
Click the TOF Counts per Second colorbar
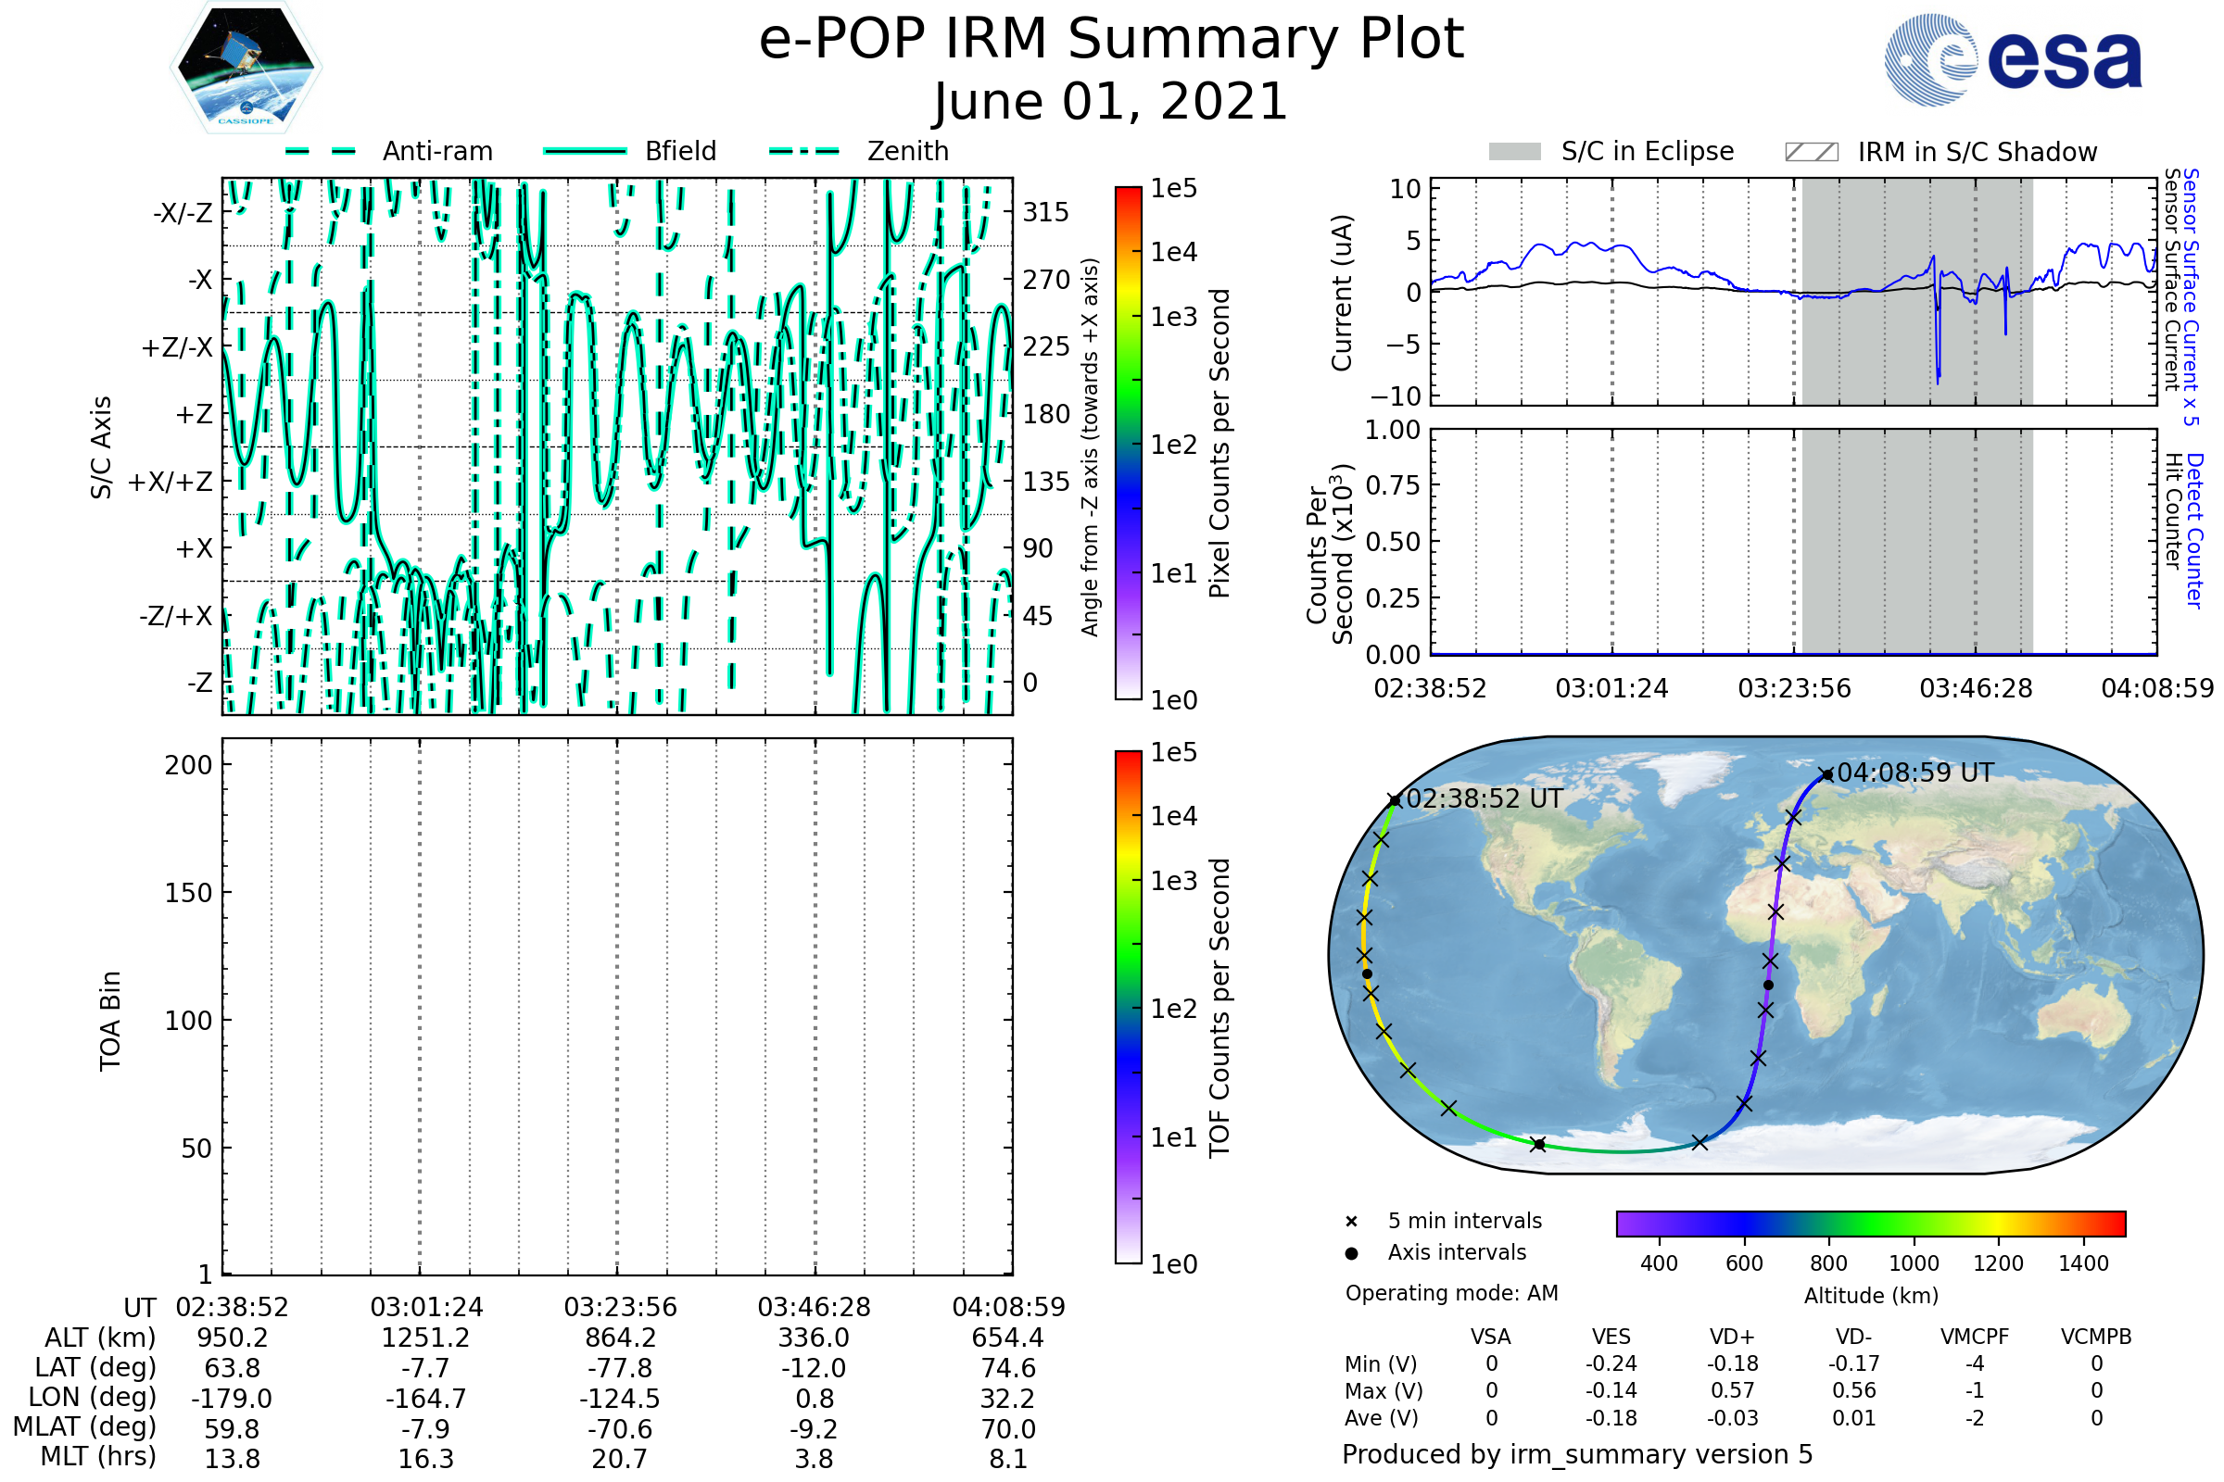1128,1008
